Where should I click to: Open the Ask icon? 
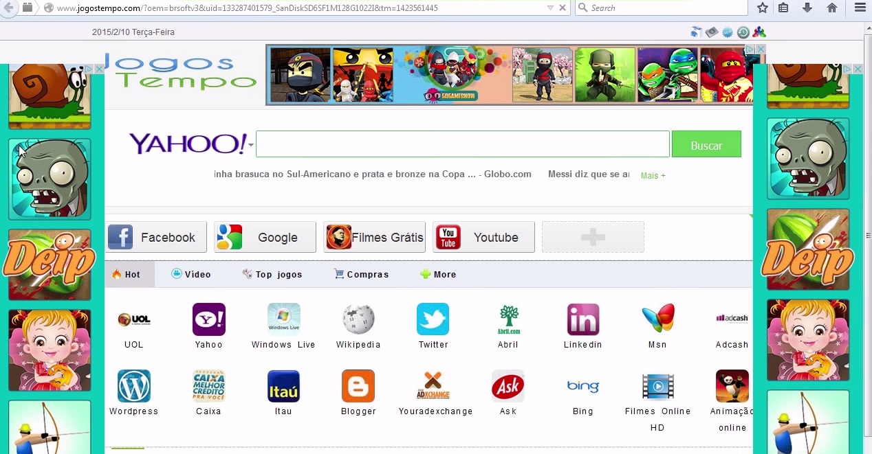click(508, 386)
